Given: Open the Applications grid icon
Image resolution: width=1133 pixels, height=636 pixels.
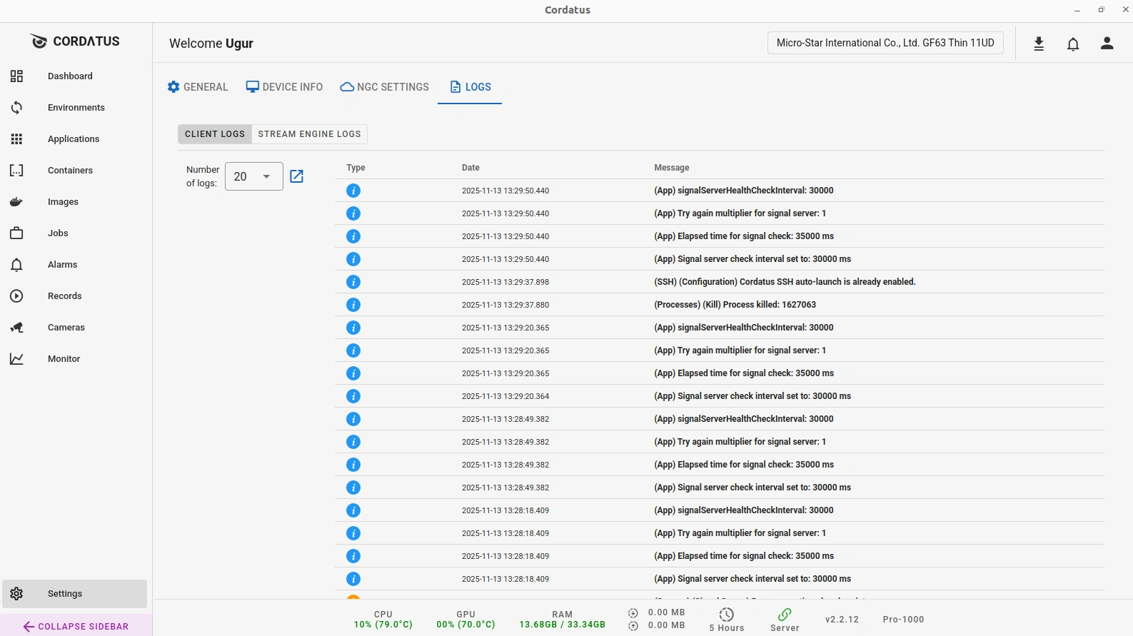Looking at the screenshot, I should tap(16, 139).
